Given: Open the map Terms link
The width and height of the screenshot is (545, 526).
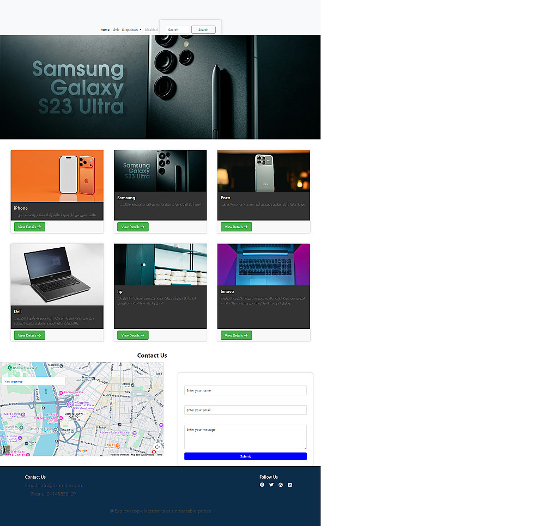Looking at the screenshot, I should [159, 455].
